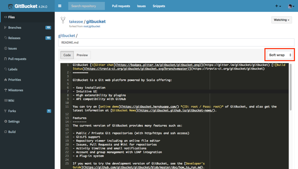This screenshot has width=298, height=169.
Task: Click "- a Plug-in system" line
Action: pyautogui.click(x=88, y=156)
